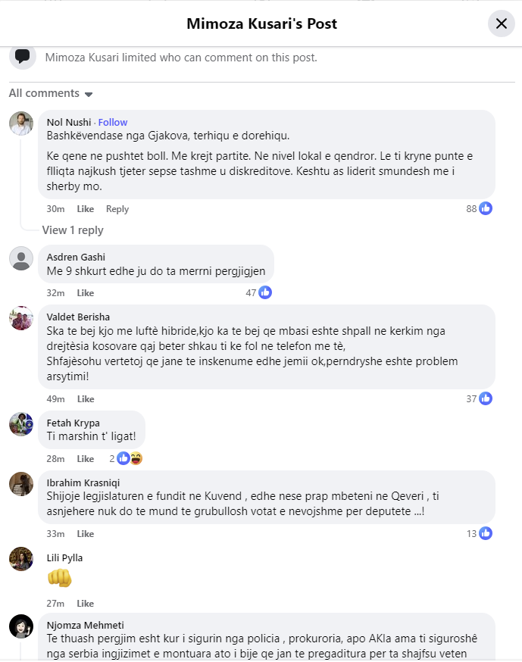Open the 49m timestamp on Valdet's comment
Screen dimensions: 522x662
click(x=55, y=399)
